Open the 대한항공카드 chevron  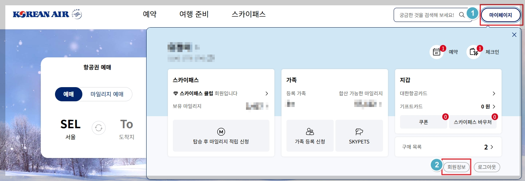(493, 94)
